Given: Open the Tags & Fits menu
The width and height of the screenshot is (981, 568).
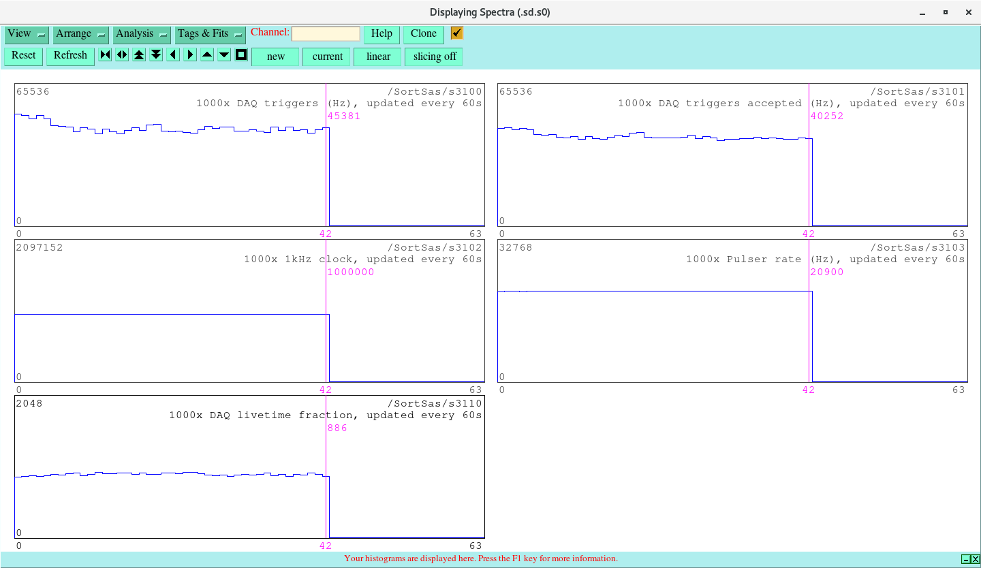Looking at the screenshot, I should pyautogui.click(x=210, y=33).
